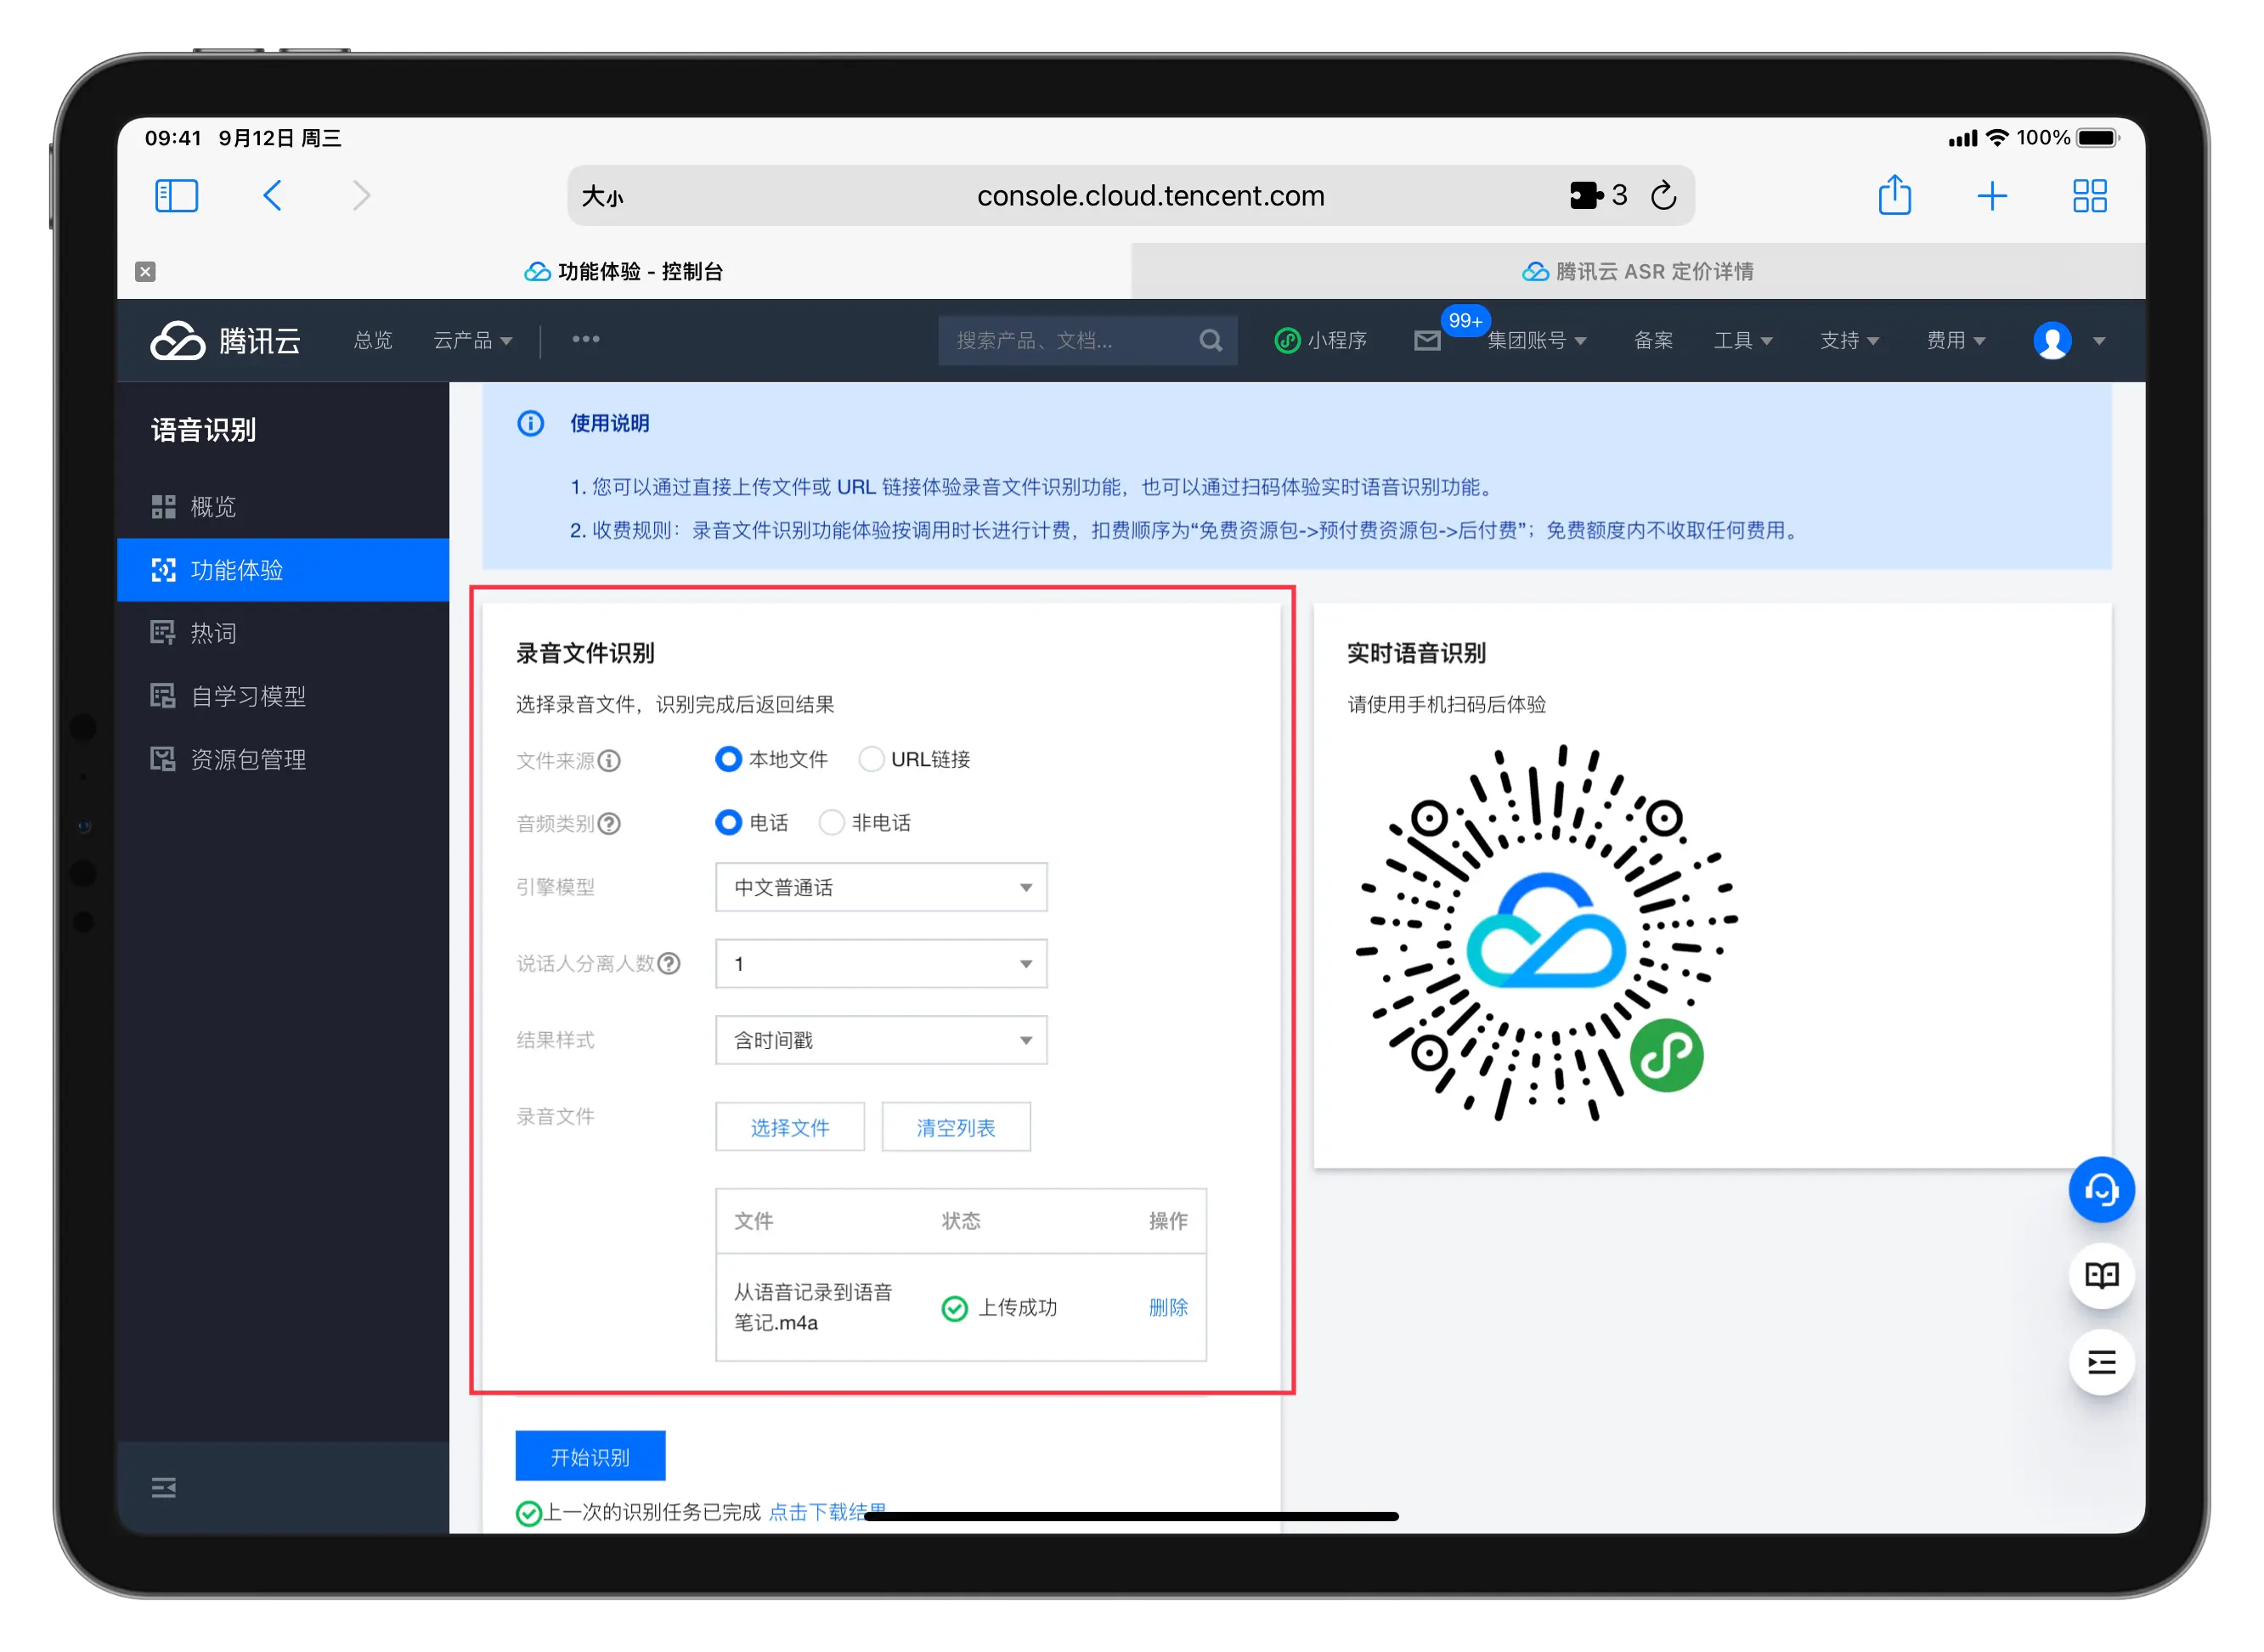Screen dimensions: 2264x1652
Task: Go forward with the browser forward arrow
Action: [x=361, y=196]
